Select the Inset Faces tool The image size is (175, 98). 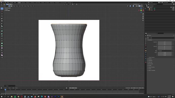tap(2, 34)
